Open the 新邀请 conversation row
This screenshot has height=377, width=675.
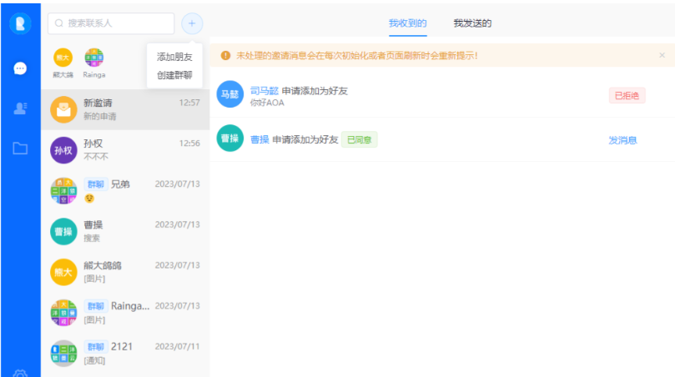[x=125, y=109]
